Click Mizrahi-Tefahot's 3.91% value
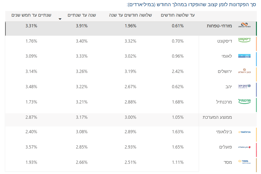Screen dimensions: 261x174 [82, 26]
